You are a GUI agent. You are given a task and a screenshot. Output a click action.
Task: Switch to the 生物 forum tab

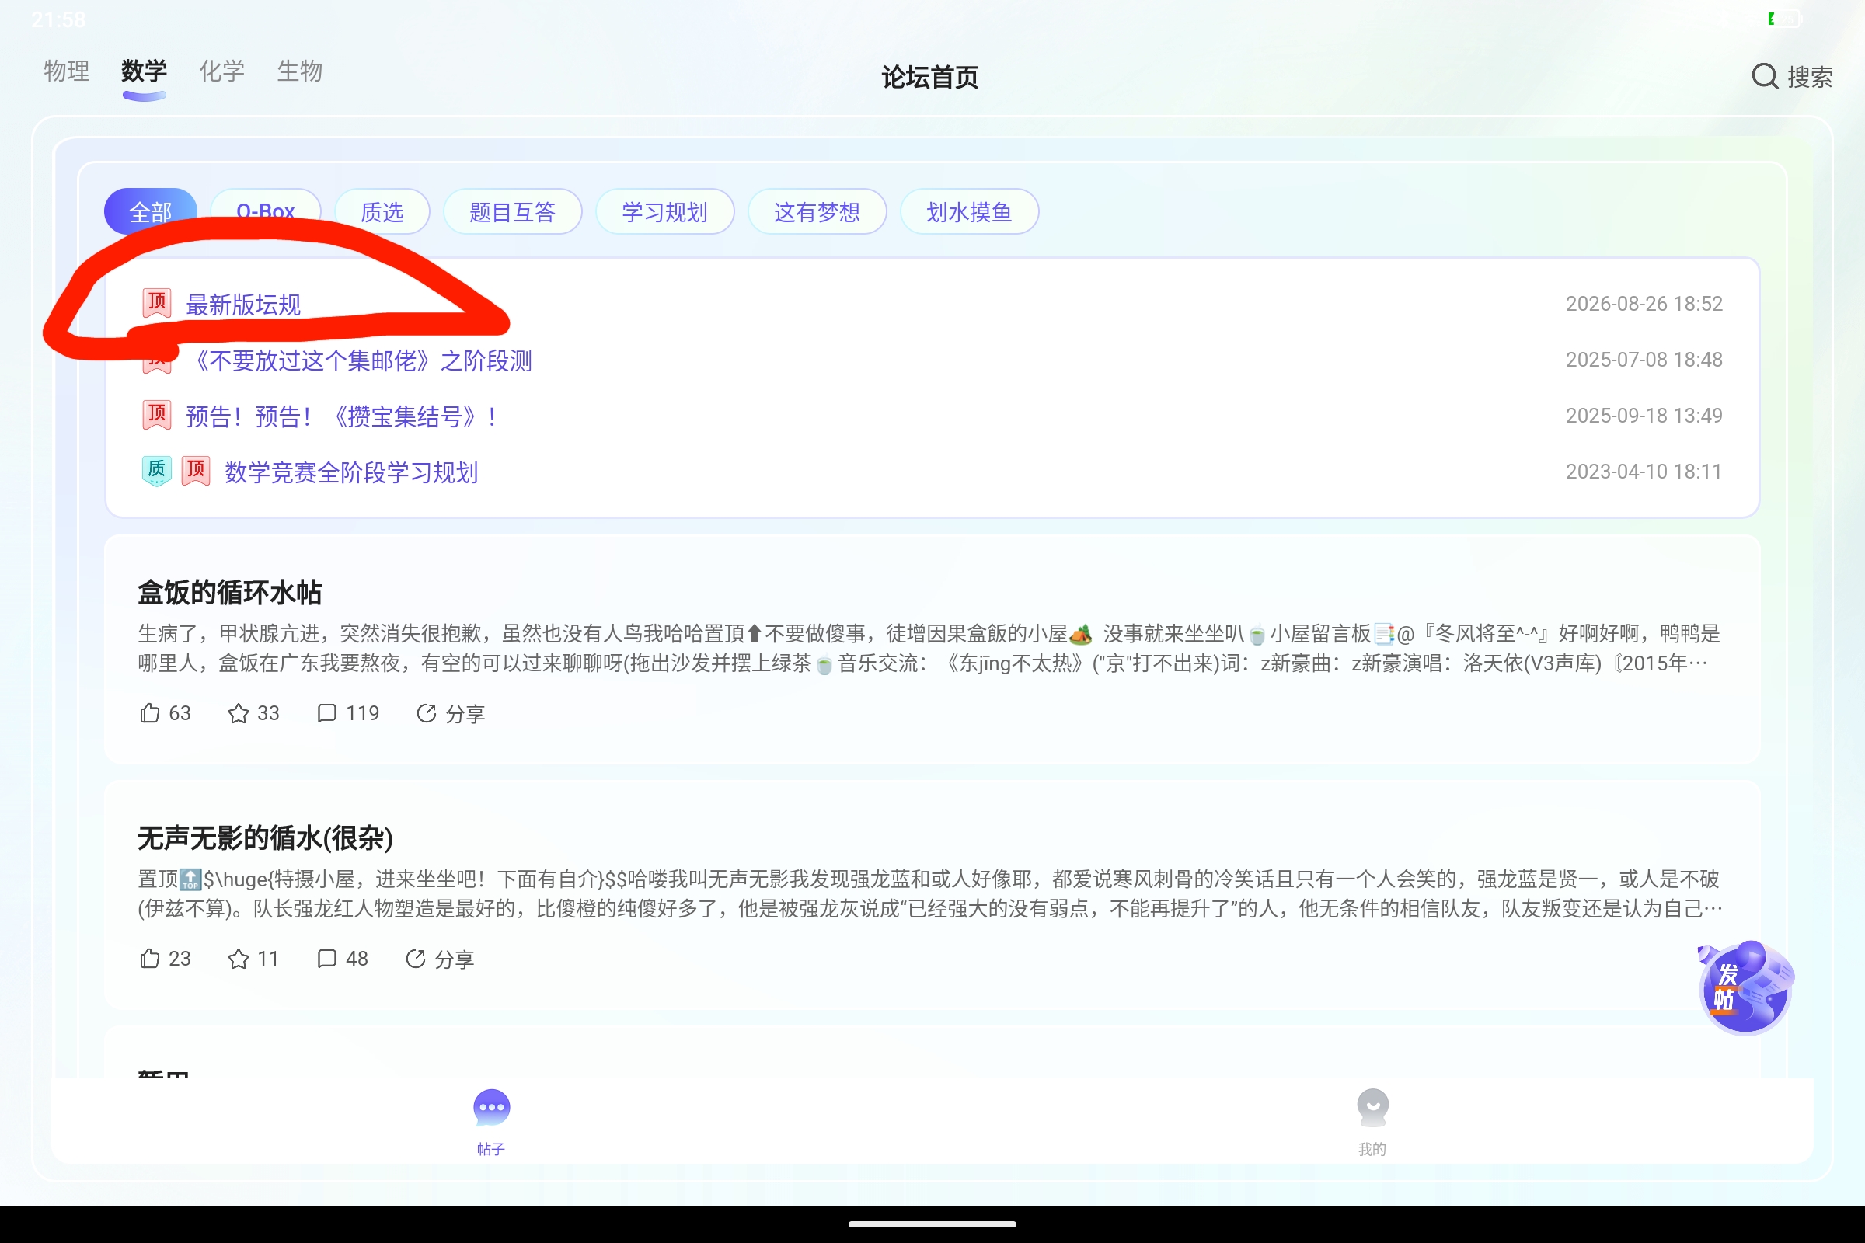click(300, 71)
